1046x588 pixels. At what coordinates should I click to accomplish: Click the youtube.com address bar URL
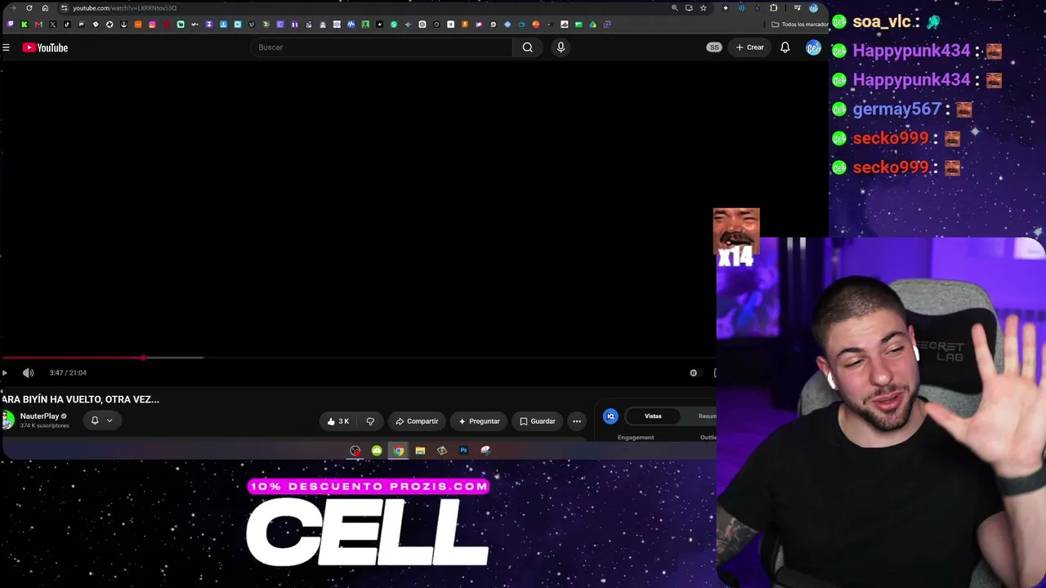pyautogui.click(x=124, y=8)
